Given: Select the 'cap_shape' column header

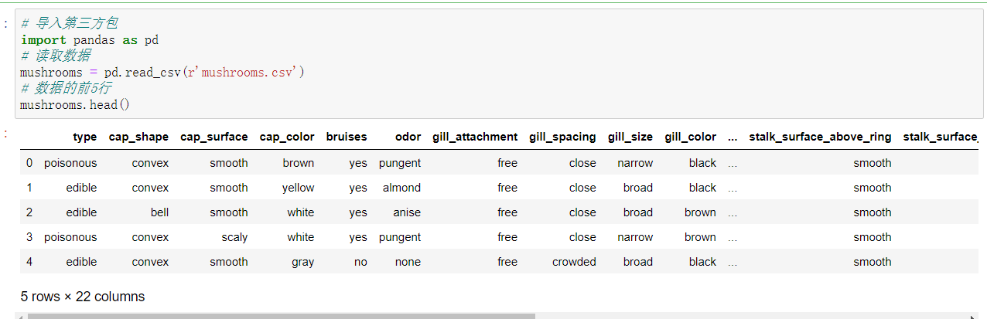Looking at the screenshot, I should click(x=138, y=137).
